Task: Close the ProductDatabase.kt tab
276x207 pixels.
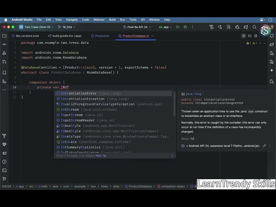Action: [152, 36]
